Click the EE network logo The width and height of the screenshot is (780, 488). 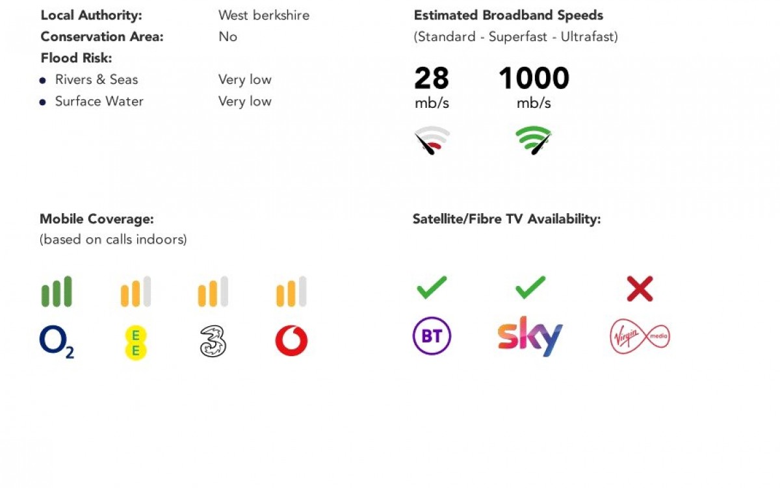pos(136,342)
